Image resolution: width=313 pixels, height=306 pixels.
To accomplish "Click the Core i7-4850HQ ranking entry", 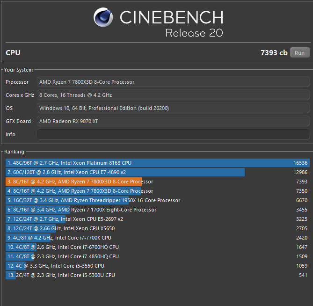I will coord(157,256).
